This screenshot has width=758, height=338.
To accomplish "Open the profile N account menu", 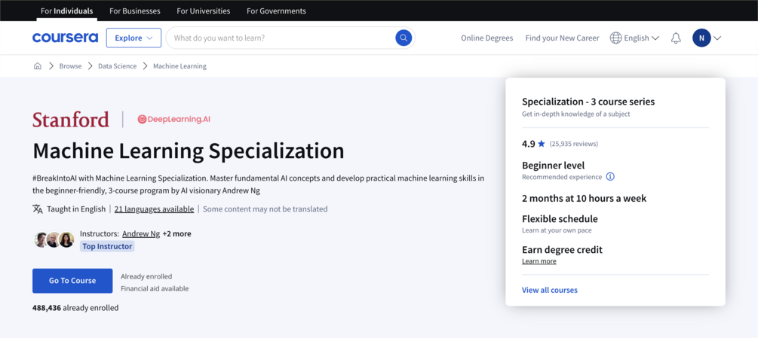I will [x=707, y=38].
